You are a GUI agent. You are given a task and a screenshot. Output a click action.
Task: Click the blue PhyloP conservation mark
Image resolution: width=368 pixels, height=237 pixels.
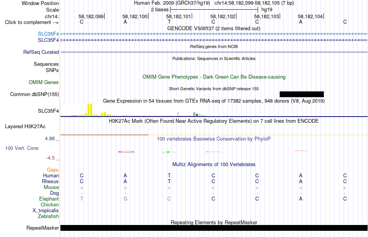[126, 152]
